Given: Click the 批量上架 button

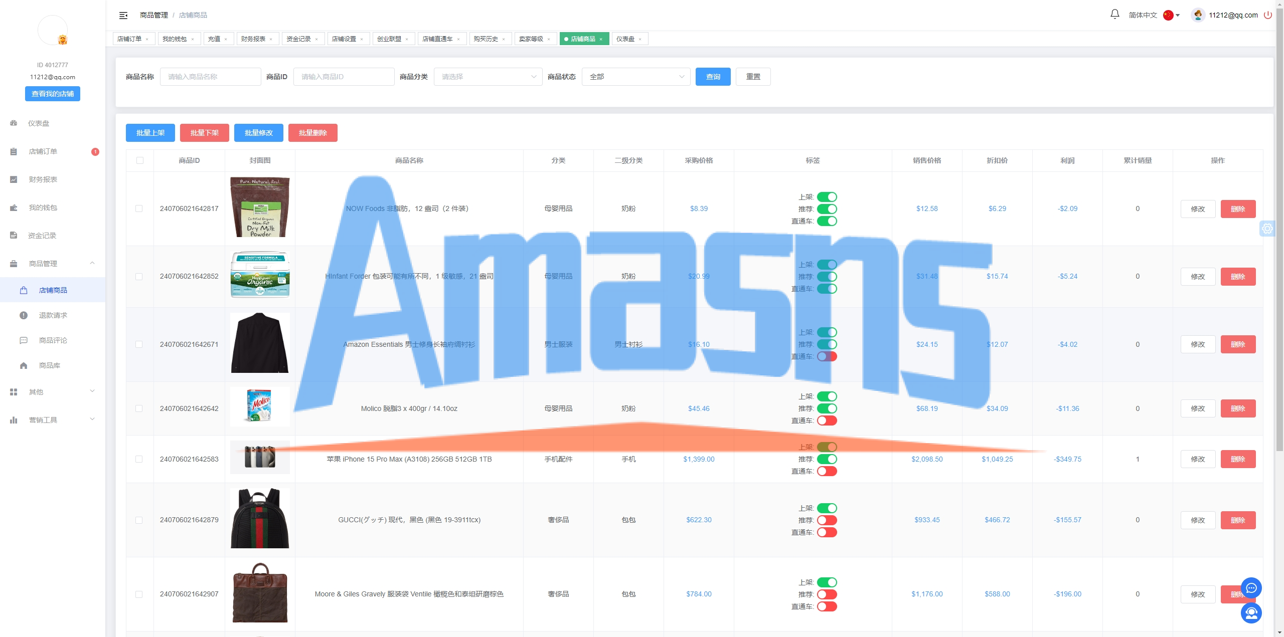Looking at the screenshot, I should (x=150, y=133).
